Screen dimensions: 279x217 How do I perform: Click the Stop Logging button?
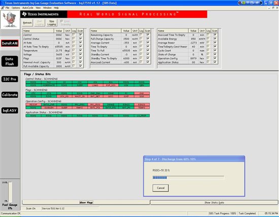[x=52, y=23]
